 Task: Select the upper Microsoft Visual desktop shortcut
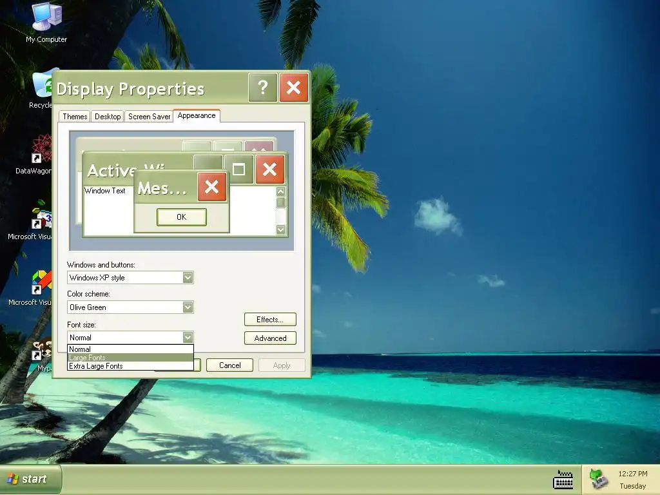click(x=30, y=220)
